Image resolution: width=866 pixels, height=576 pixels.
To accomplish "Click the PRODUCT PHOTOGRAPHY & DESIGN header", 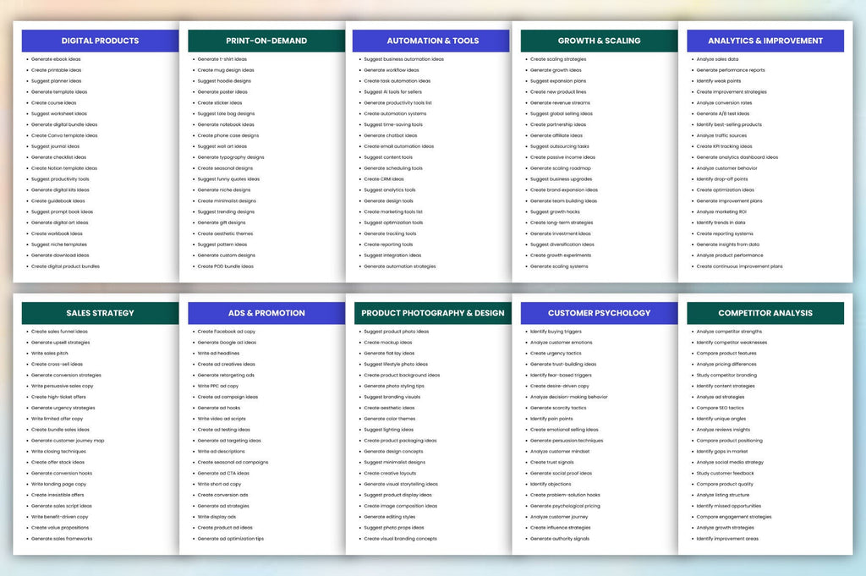I will (432, 313).
